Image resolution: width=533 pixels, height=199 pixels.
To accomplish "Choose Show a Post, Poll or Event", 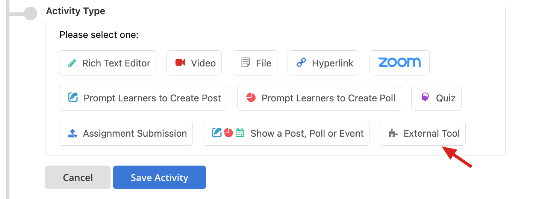I will (286, 133).
